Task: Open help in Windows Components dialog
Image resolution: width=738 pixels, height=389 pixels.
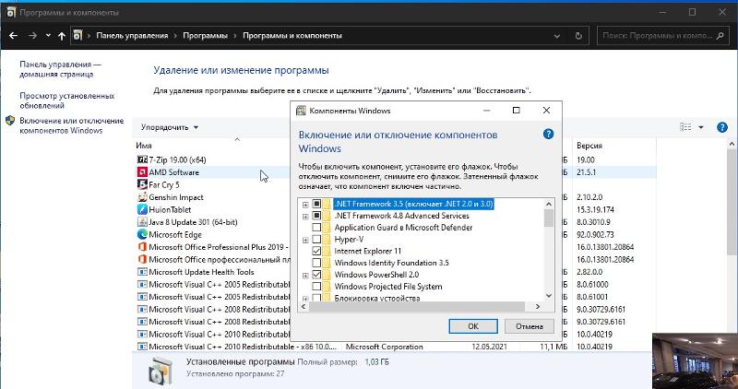Action: point(548,134)
